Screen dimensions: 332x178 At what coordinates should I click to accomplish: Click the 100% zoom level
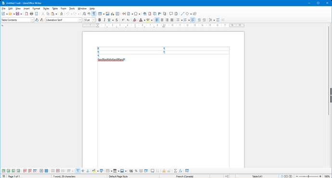[327, 176]
